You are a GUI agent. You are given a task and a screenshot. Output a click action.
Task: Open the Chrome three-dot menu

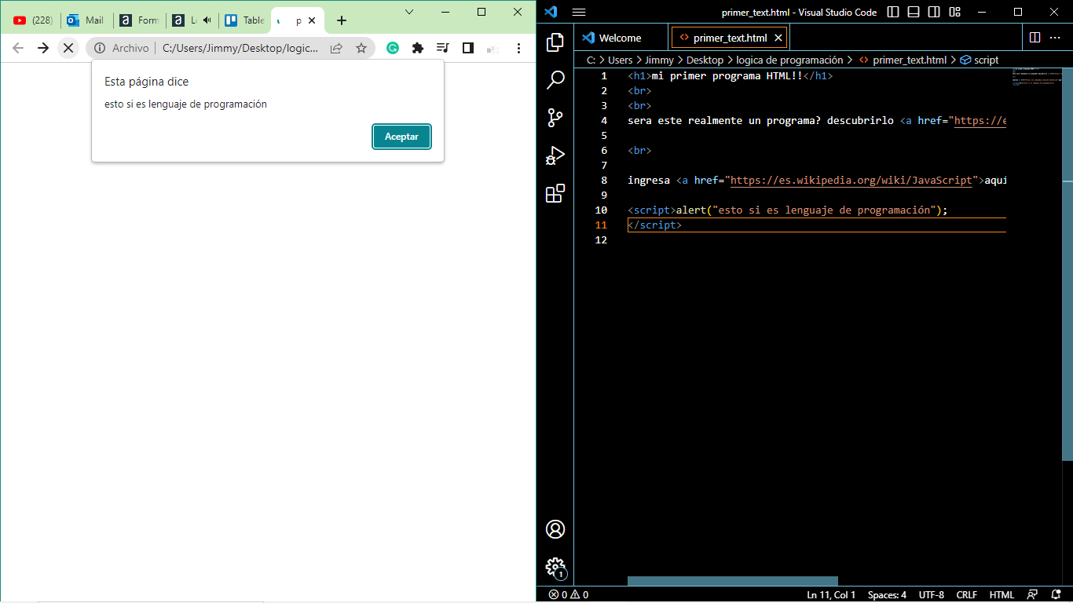point(518,48)
